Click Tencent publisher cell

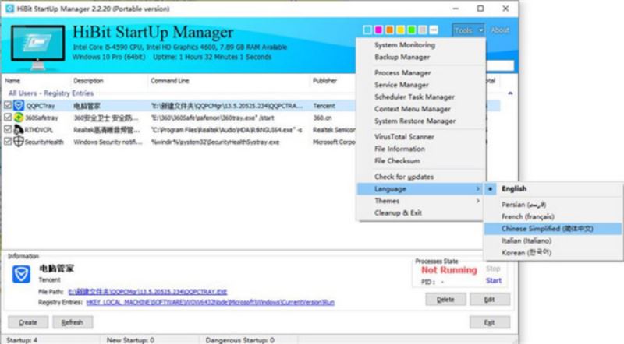pos(324,106)
